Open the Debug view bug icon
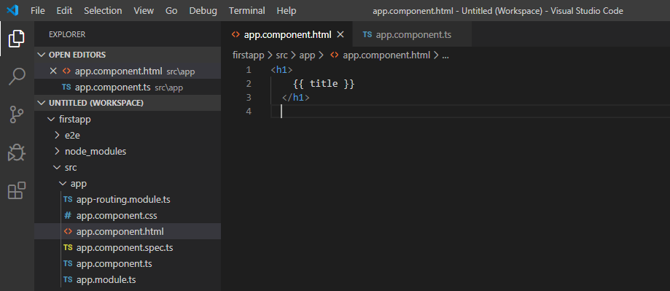 [17, 152]
